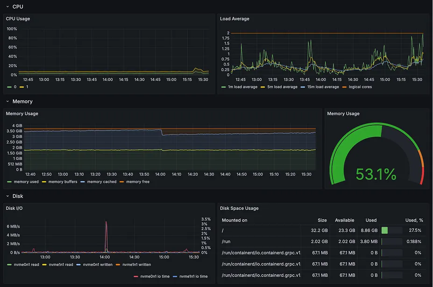Toggle memory cached legend series

coord(101,182)
